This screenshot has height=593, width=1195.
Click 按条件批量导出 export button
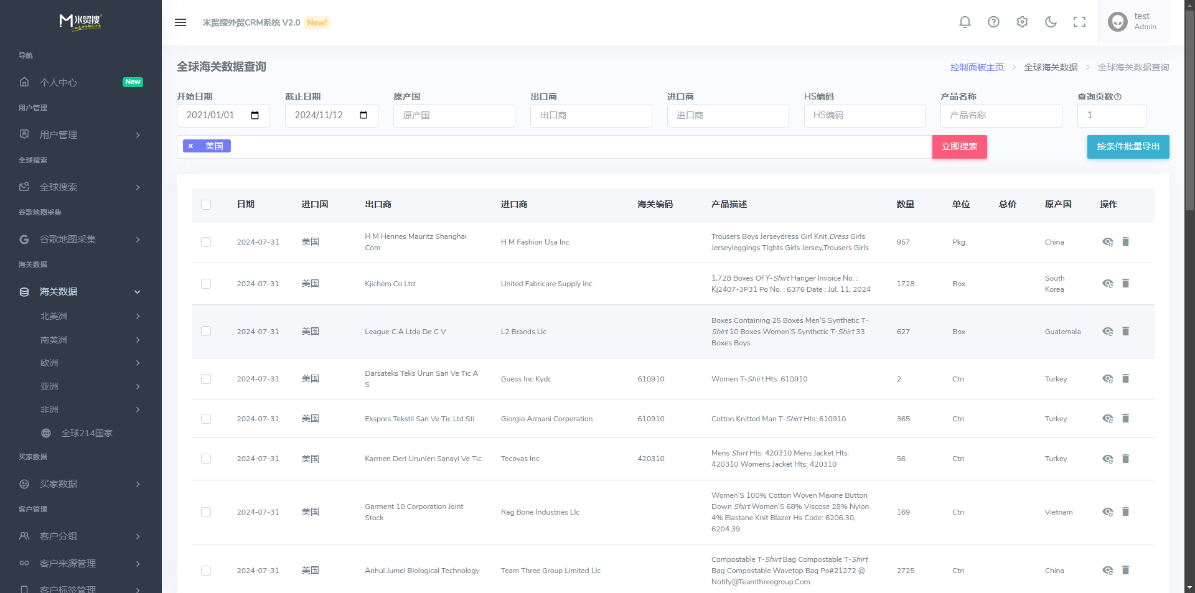(x=1128, y=147)
